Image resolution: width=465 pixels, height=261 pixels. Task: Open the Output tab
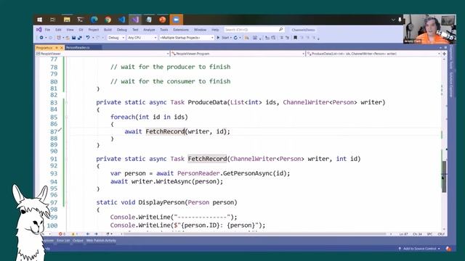coord(78,241)
